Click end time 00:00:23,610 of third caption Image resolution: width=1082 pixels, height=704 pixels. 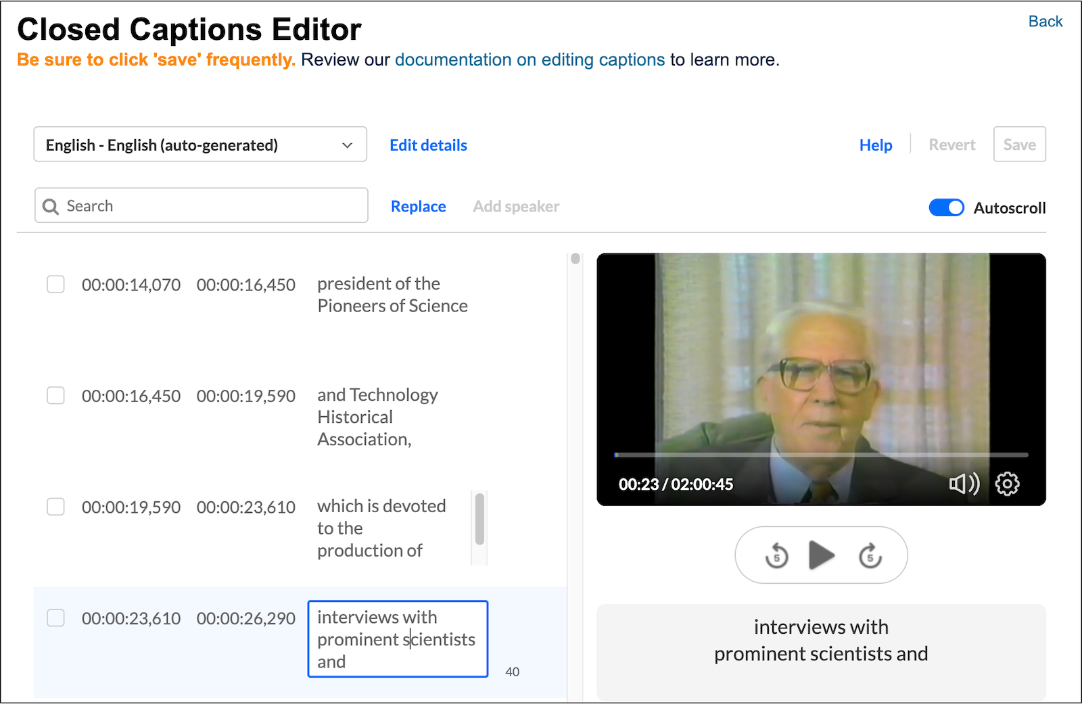click(x=246, y=507)
